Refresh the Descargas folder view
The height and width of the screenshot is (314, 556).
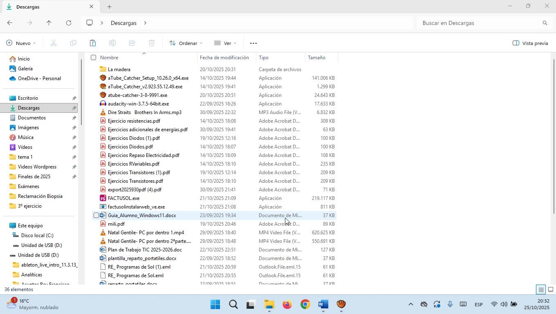[69, 23]
